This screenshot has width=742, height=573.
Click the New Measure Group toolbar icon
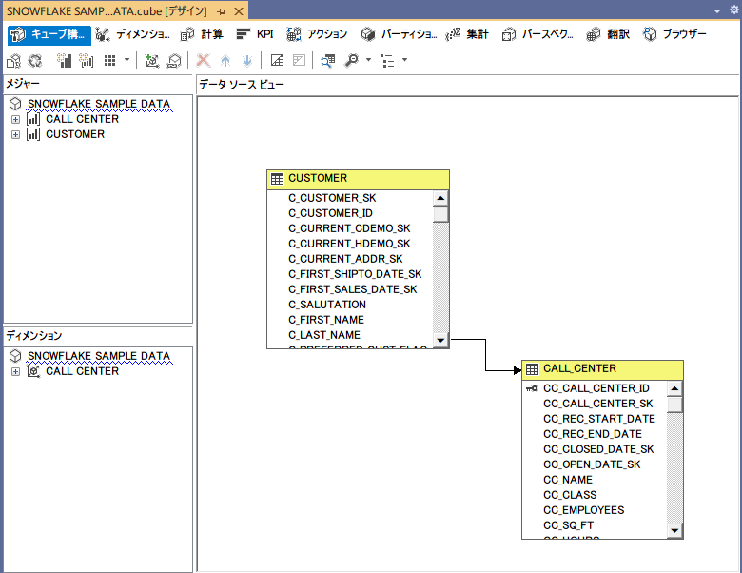[87, 61]
